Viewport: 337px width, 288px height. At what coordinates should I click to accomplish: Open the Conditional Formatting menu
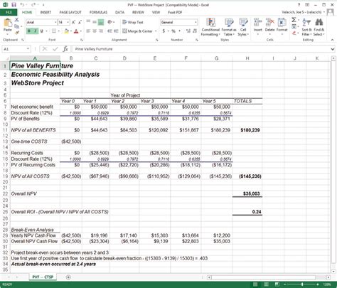210,27
